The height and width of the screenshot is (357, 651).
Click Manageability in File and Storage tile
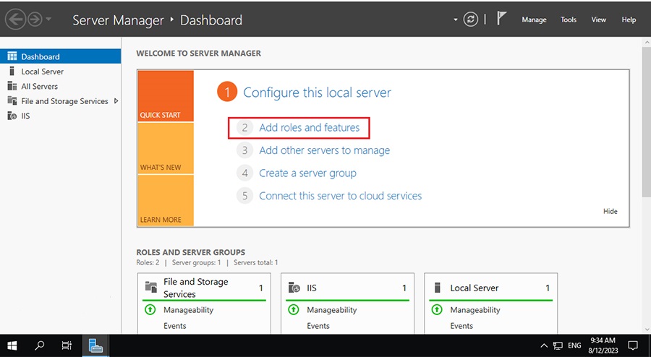pos(189,310)
